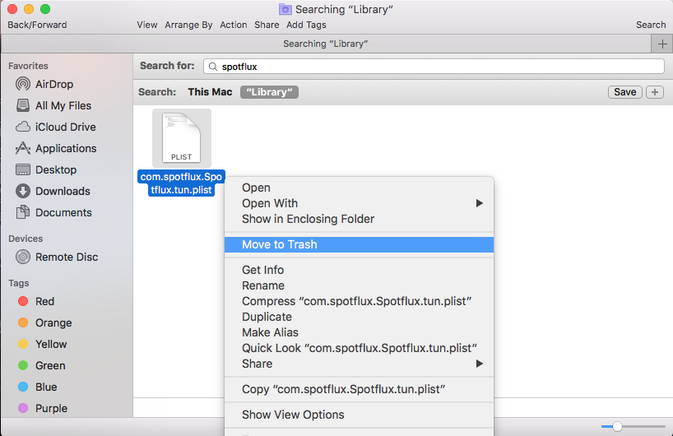Choose Move to Trash
The height and width of the screenshot is (436, 673).
coord(359,244)
